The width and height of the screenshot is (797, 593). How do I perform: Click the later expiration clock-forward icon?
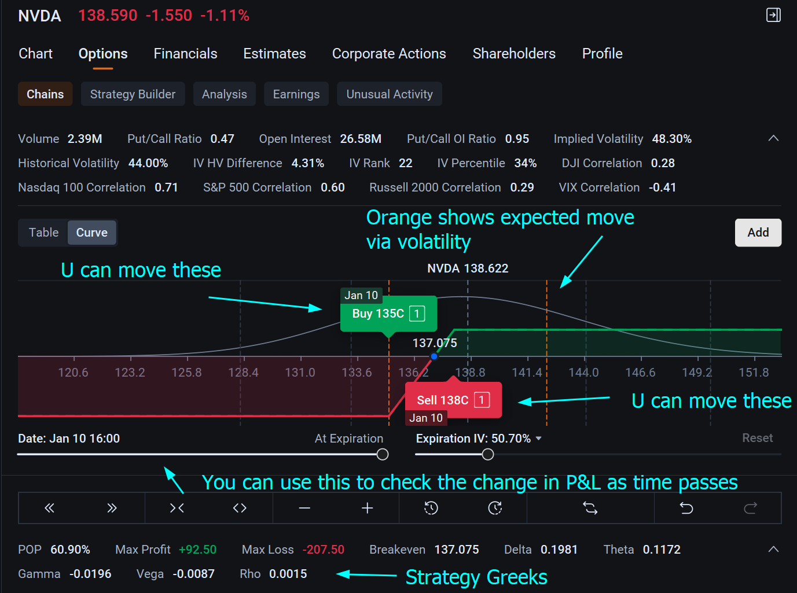495,508
